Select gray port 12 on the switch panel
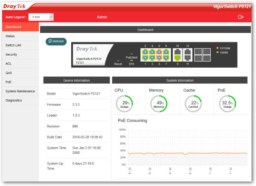This screenshot has height=186, width=256. coord(188,52)
